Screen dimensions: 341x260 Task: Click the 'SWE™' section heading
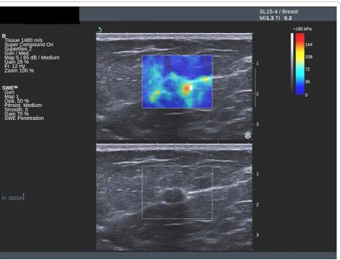pyautogui.click(x=10, y=88)
